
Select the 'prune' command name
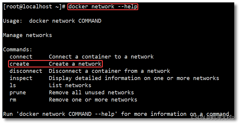(x=18, y=93)
